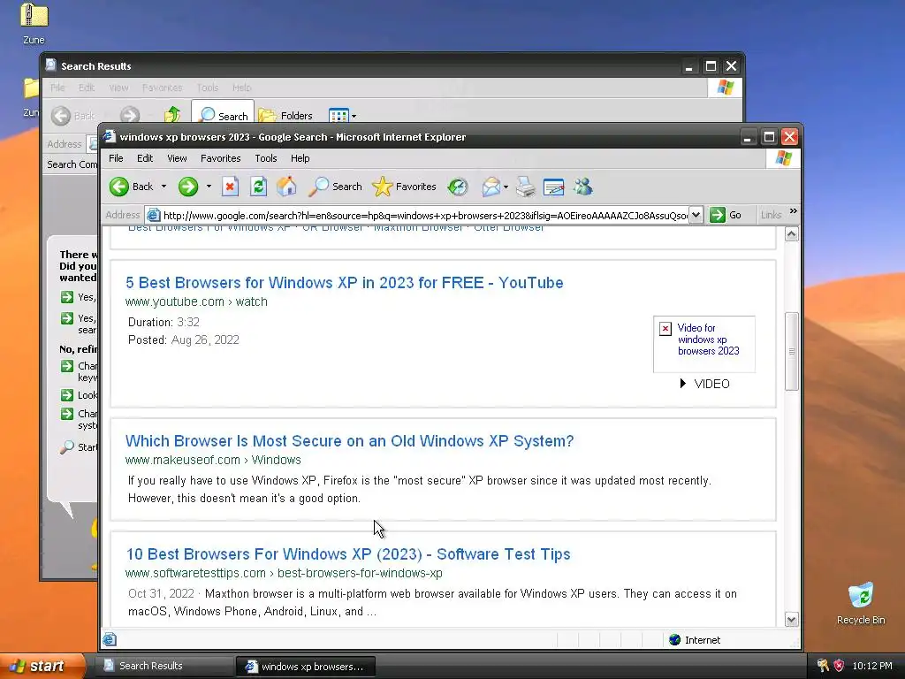Click Folders in Search Results window toolbar
Image resolution: width=905 pixels, height=679 pixels.
click(x=285, y=116)
